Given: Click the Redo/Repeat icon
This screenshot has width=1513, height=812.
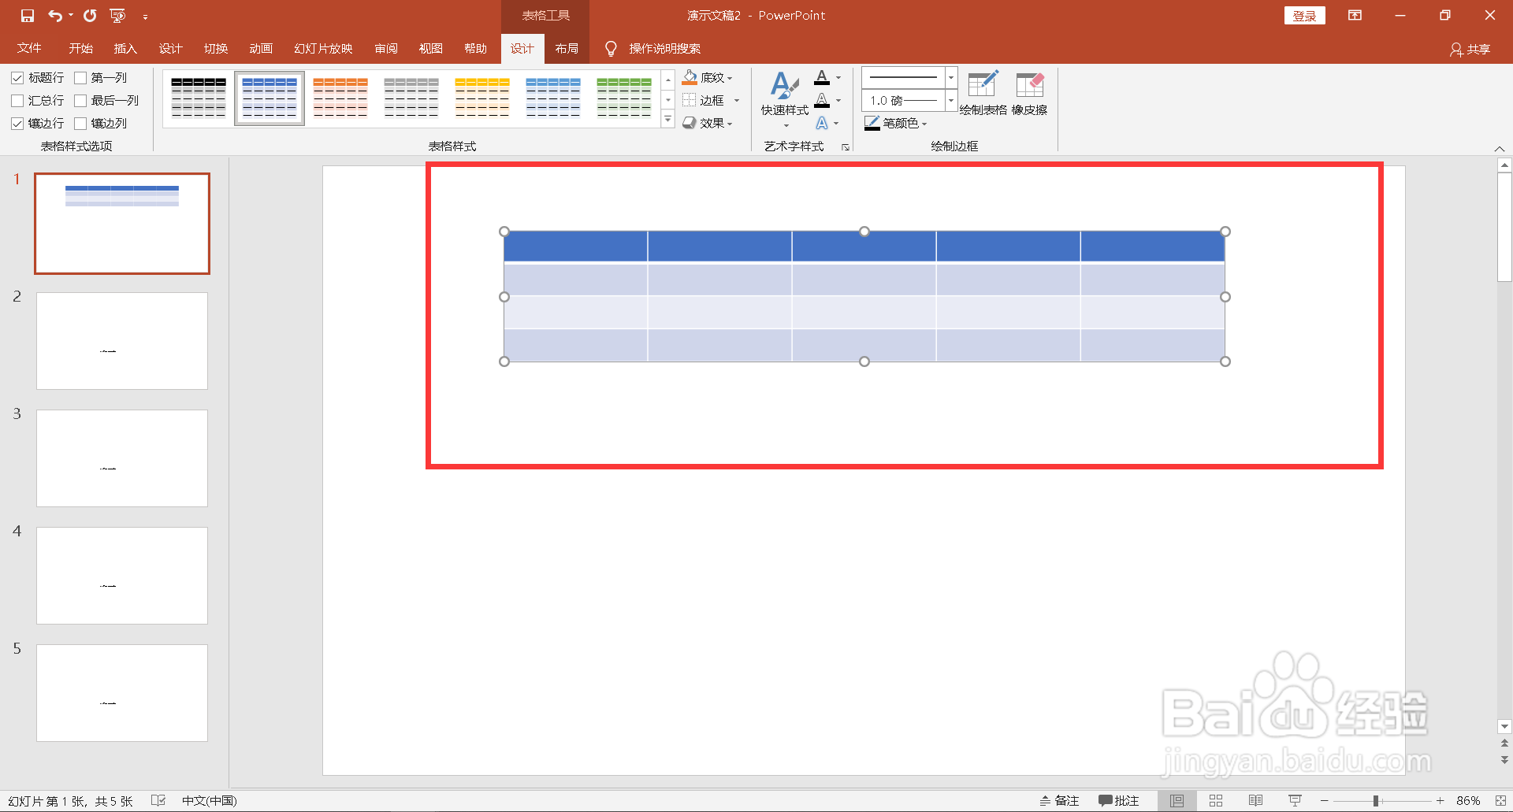Looking at the screenshot, I should point(90,16).
